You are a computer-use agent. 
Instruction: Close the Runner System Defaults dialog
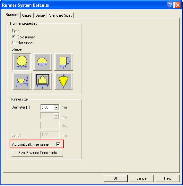pos(178,5)
